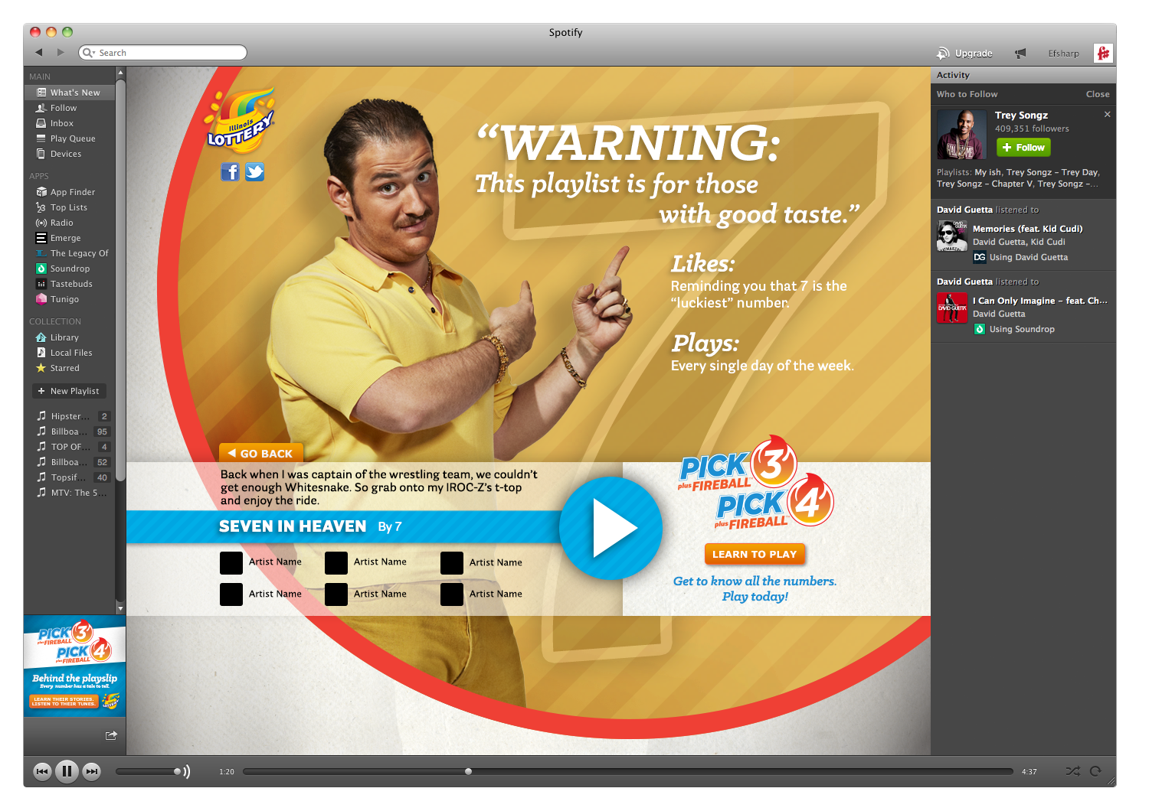This screenshot has width=1149, height=811.
Task: Open the Trey Songz artist name
Action: pyautogui.click(x=1021, y=115)
